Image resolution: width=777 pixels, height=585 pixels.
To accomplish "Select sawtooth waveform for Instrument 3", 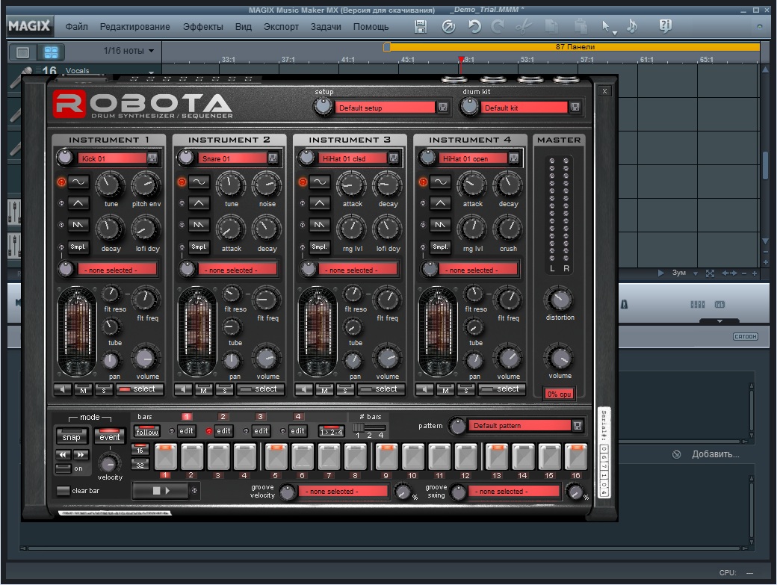I will (320, 225).
